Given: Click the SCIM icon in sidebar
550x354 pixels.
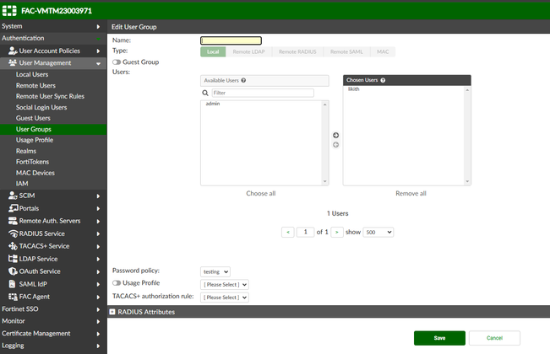Looking at the screenshot, I should (x=13, y=196).
